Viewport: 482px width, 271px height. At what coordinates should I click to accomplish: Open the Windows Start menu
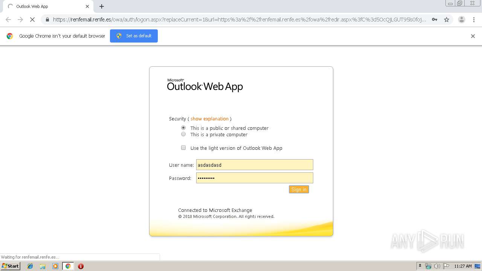[x=11, y=266]
